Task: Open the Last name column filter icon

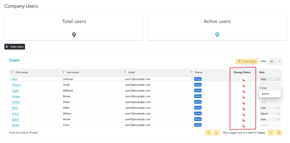Action: click(63, 72)
